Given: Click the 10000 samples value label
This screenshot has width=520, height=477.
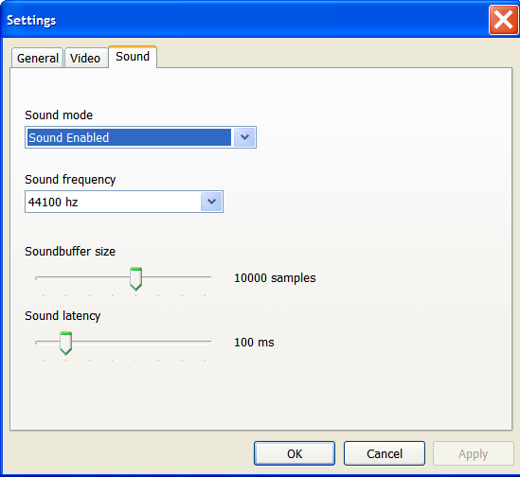Looking at the screenshot, I should [x=275, y=278].
